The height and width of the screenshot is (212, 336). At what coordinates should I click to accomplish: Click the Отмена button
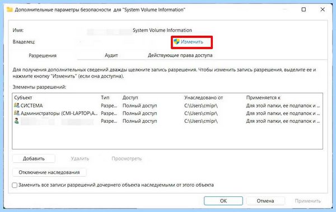(265, 201)
